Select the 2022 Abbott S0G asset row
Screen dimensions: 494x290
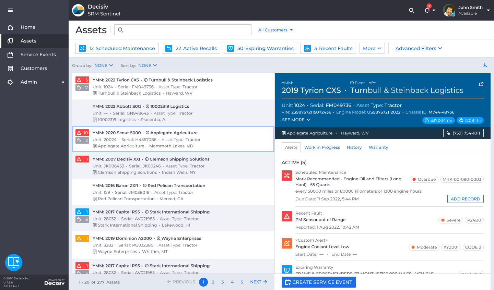click(173, 113)
